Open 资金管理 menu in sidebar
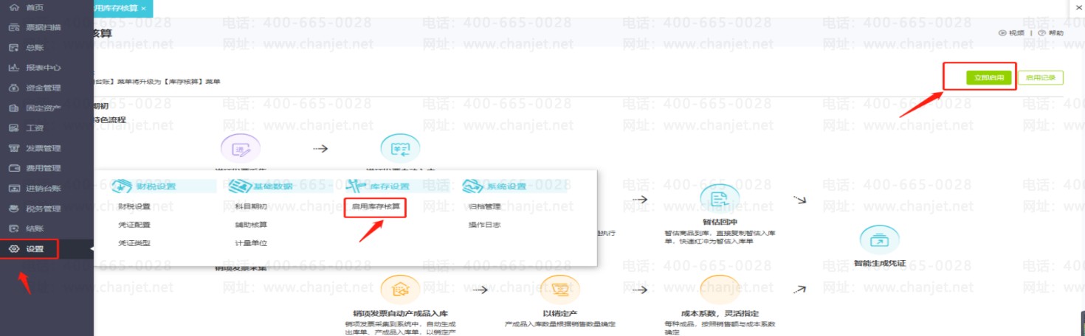Screen dimensions: 1085x336 44,88
